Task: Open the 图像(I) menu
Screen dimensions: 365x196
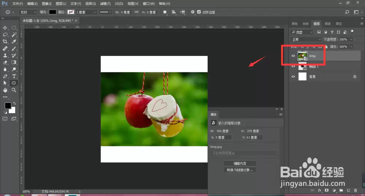Action: [47, 4]
